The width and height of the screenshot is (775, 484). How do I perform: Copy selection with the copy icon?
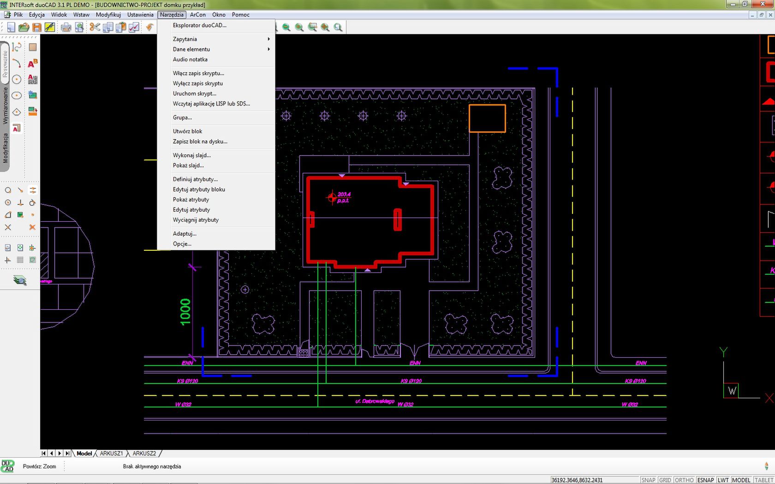click(108, 27)
